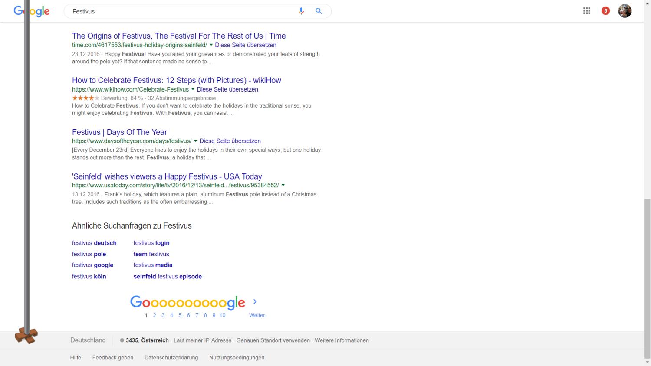Viewport: 651px width, 366px height.
Task: Click the Festivus pole base stand
Action: pos(26,335)
